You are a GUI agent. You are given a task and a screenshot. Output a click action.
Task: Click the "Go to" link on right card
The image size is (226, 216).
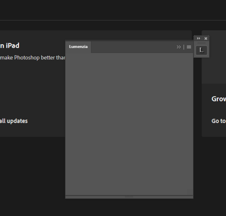click(x=219, y=121)
